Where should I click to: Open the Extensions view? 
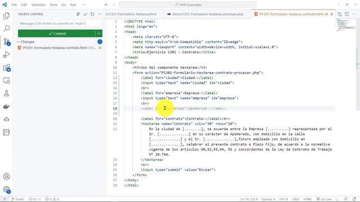tap(7, 67)
